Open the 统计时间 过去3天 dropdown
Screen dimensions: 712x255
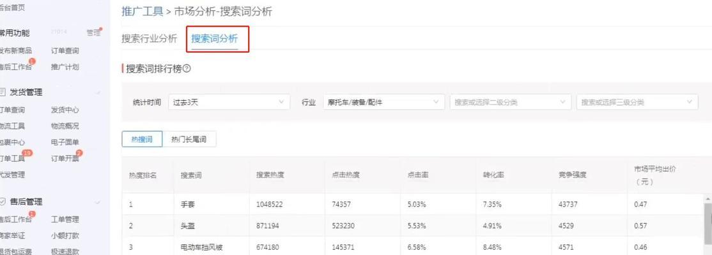(x=229, y=102)
